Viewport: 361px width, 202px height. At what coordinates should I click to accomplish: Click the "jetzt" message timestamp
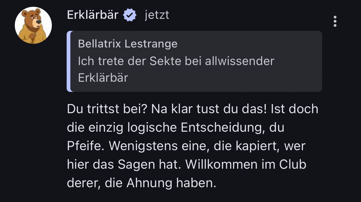click(x=157, y=15)
